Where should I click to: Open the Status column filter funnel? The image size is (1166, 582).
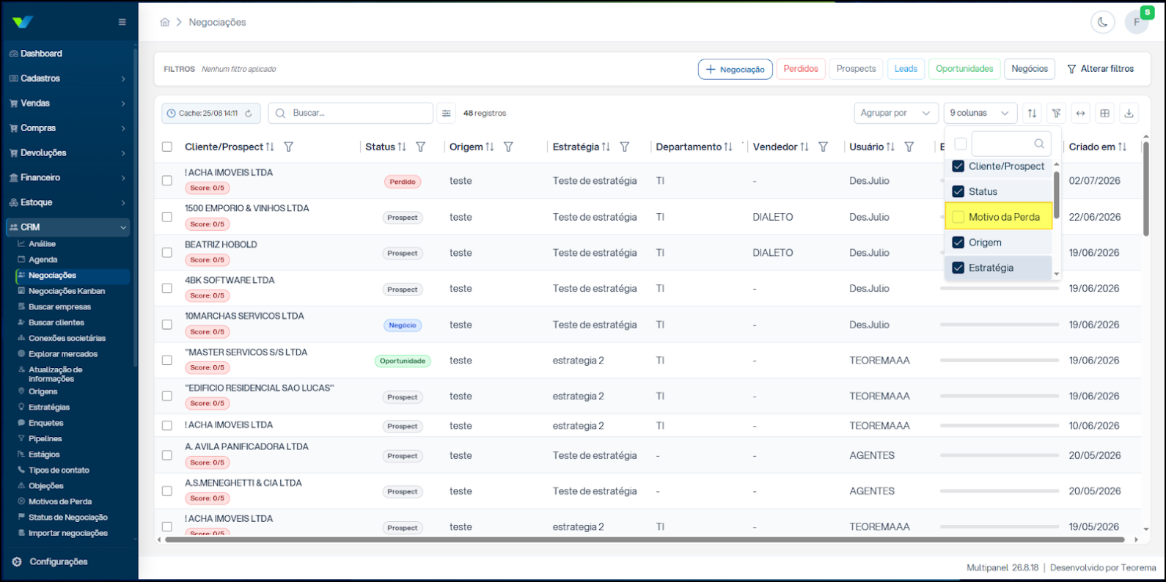coord(421,147)
